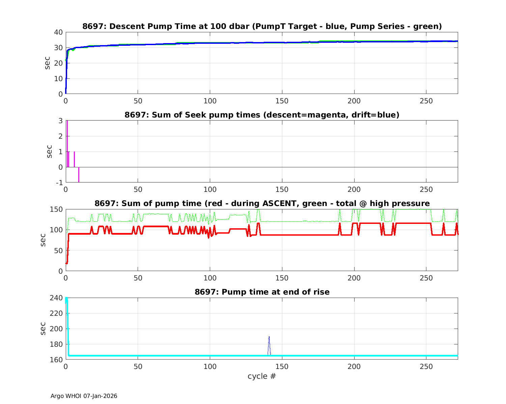Click the Descent Pump Time plot title
Image resolution: width=506 pixels, height=404 pixels.
pos(262,26)
